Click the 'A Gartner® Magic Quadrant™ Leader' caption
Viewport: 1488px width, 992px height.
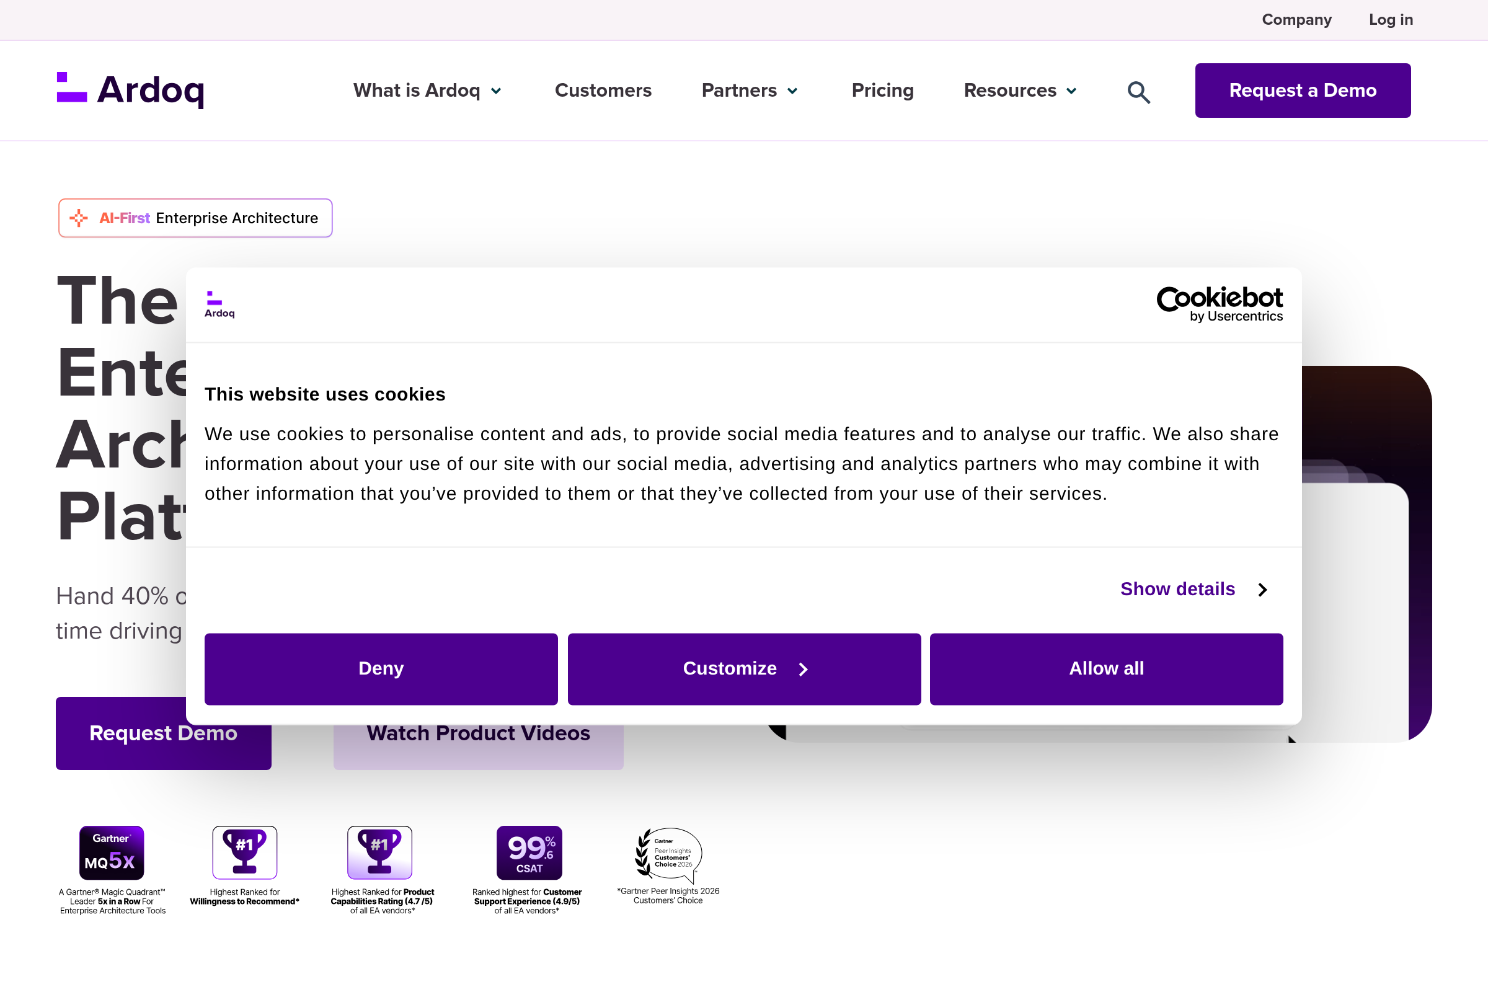113,901
